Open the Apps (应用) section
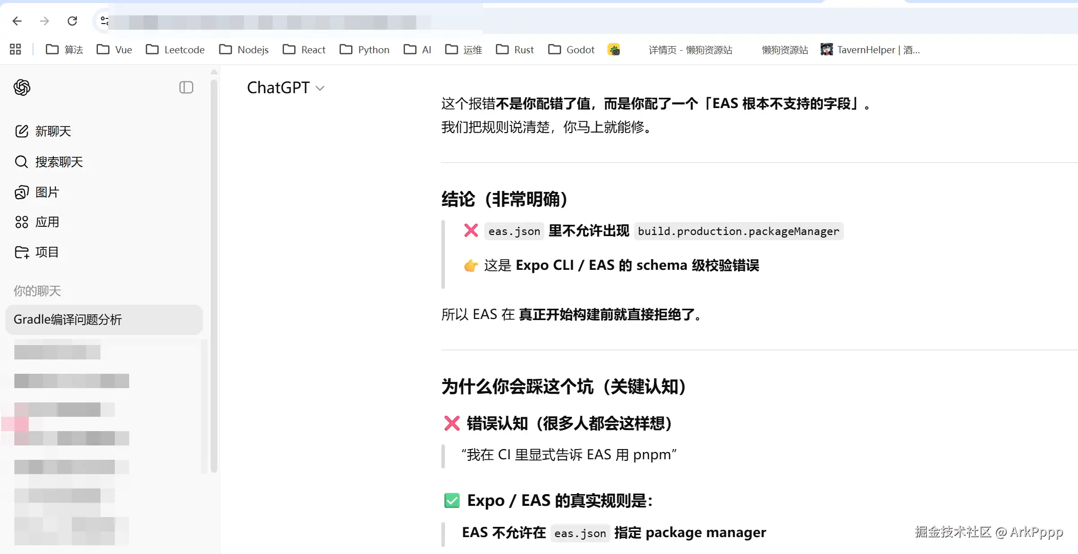Viewport: 1078px width, 554px height. [x=37, y=222]
